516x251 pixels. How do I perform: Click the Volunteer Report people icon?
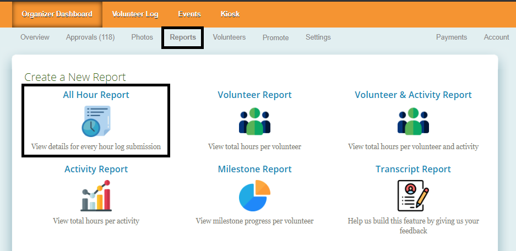254,121
